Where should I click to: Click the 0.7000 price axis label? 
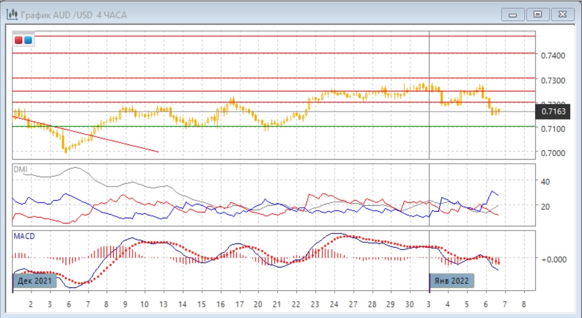click(x=553, y=153)
